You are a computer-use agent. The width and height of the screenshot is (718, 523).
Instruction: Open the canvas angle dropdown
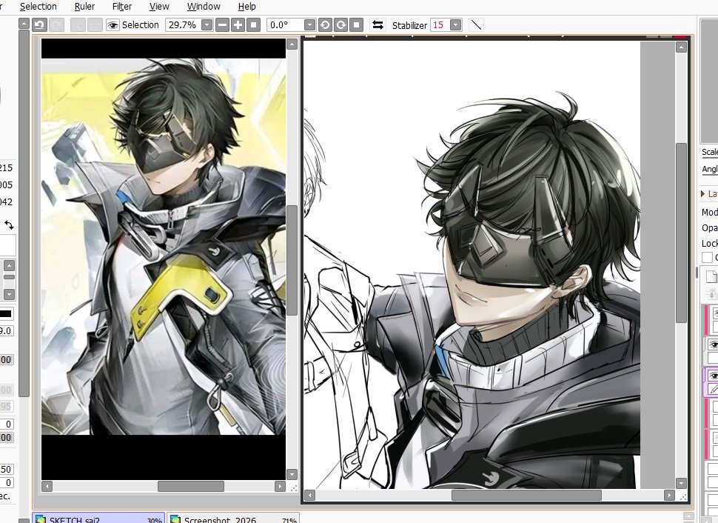[x=309, y=24]
